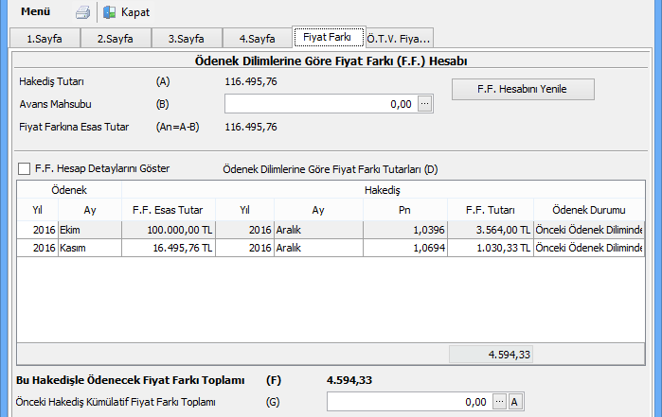Click the F.F. Esas Tutar column header
Image resolution: width=662 pixels, height=417 pixels.
pyautogui.click(x=168, y=210)
